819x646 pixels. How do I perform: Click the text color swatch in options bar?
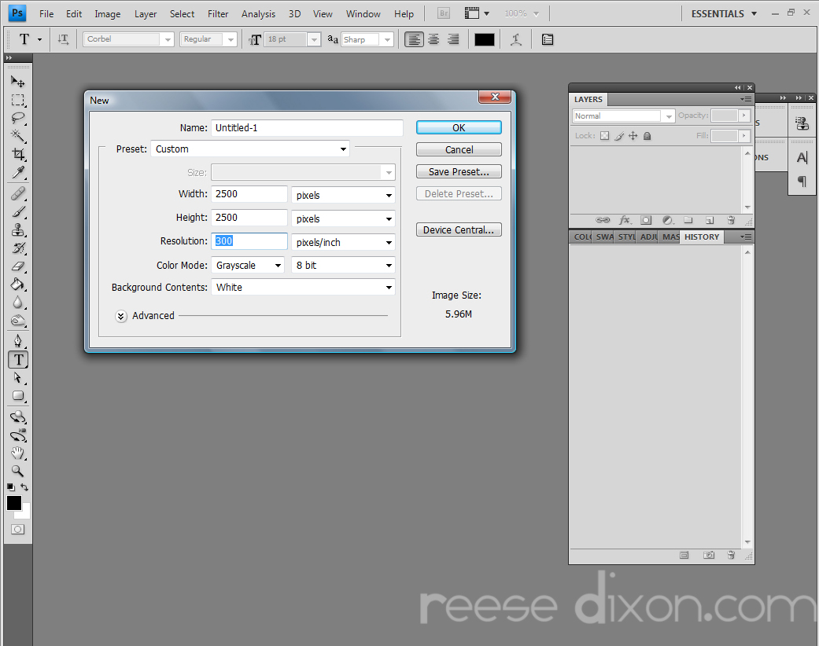pos(484,39)
